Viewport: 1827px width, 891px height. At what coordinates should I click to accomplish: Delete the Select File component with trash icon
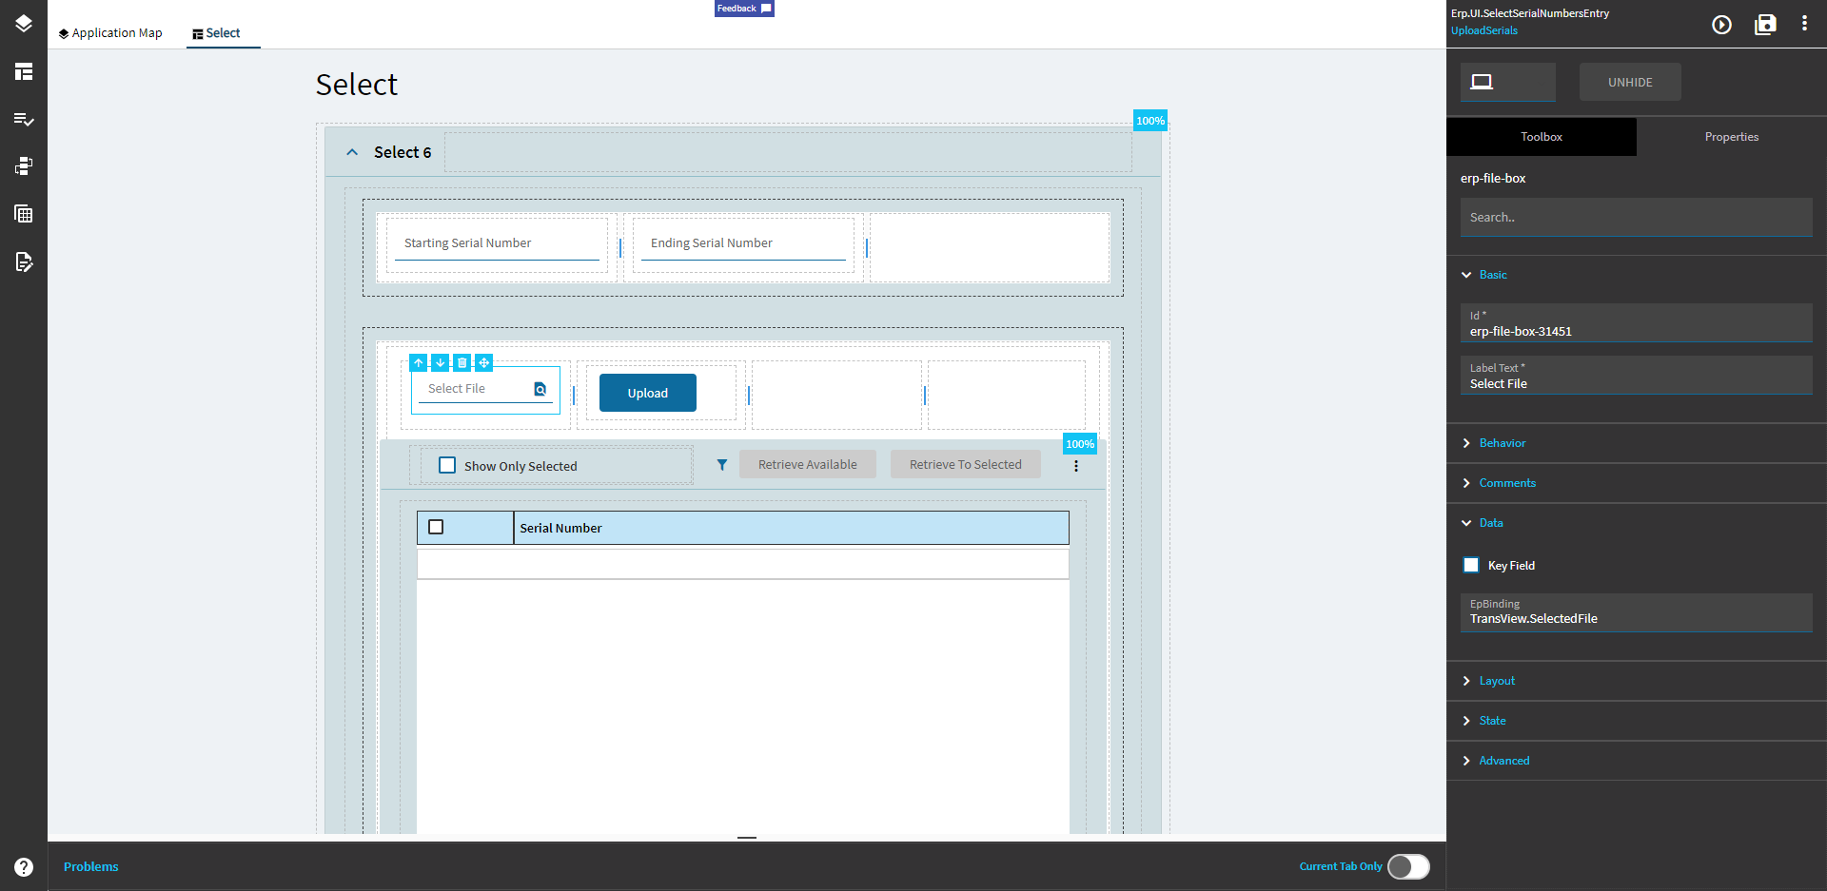462,363
